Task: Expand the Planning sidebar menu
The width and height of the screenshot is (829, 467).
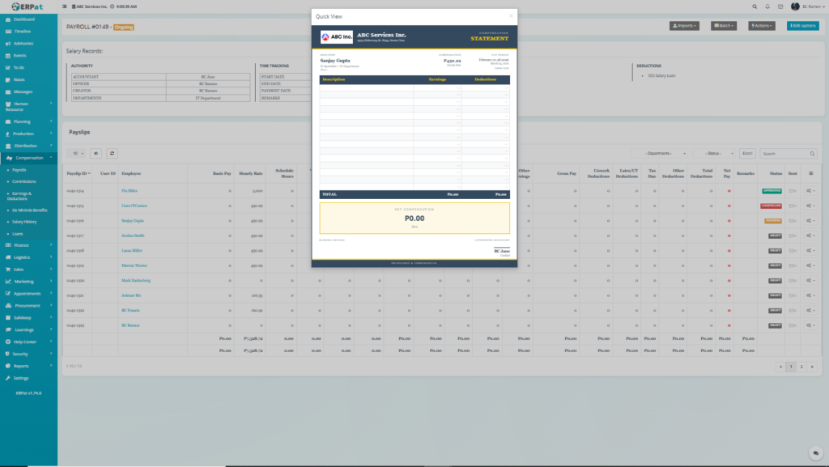Action: 28,121
